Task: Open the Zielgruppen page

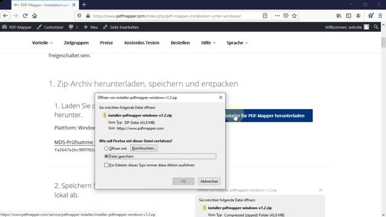Action: [x=76, y=43]
